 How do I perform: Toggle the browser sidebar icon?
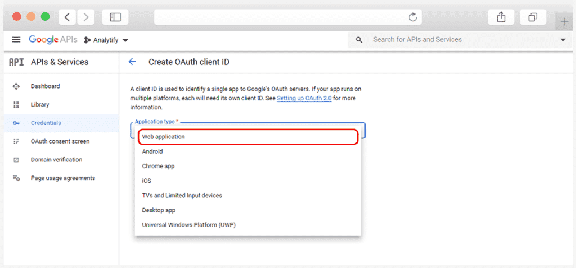[115, 17]
